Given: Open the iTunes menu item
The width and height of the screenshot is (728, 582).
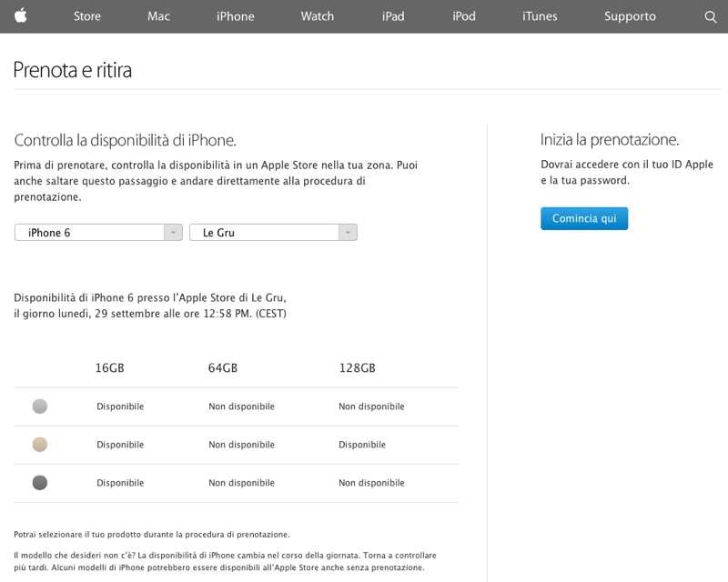Looking at the screenshot, I should (x=538, y=15).
